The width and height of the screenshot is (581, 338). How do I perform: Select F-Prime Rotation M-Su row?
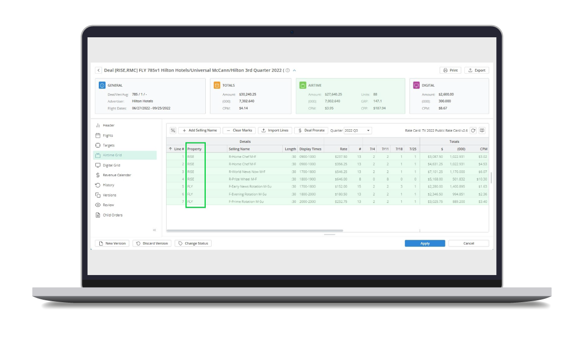327,201
